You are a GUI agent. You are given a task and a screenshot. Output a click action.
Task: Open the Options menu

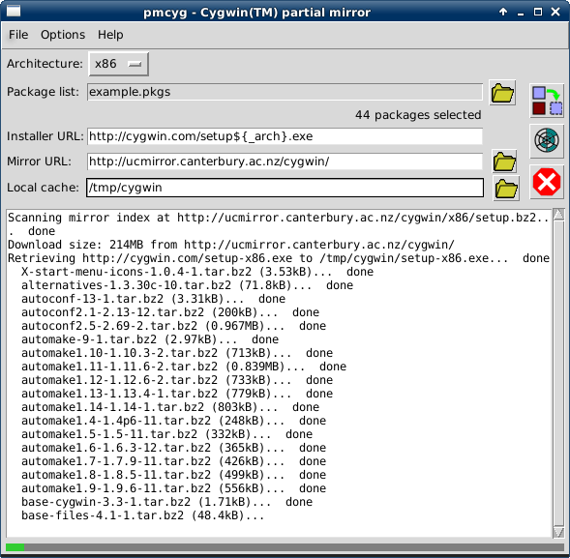pyautogui.click(x=63, y=35)
